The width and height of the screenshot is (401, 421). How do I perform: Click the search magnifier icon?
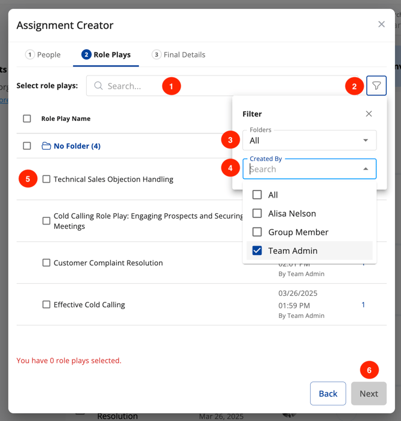coord(99,86)
